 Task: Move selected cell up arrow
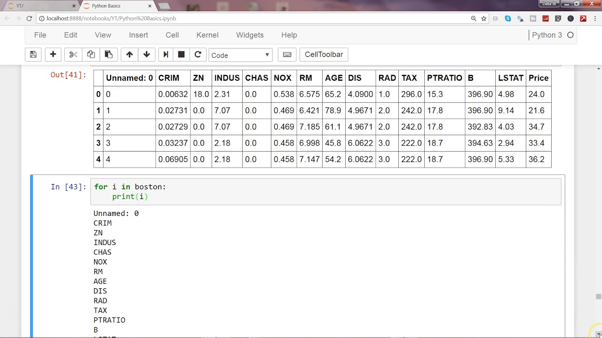129,54
